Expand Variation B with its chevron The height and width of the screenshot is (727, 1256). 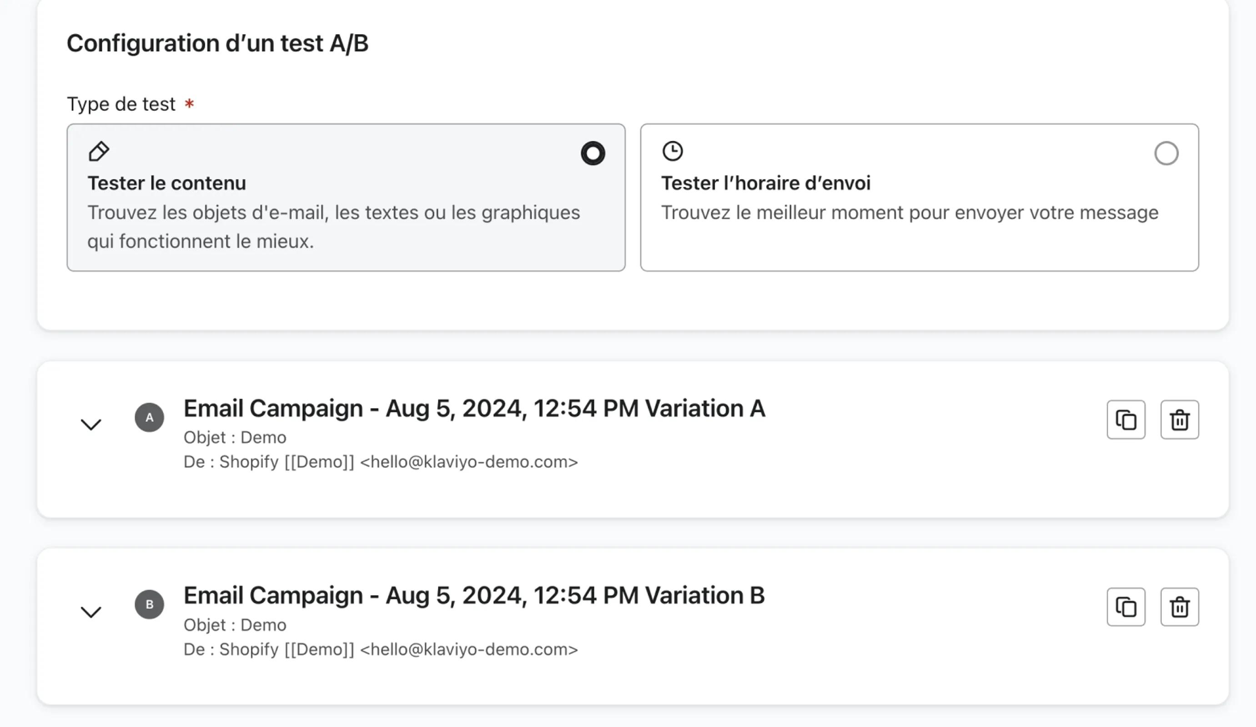click(x=90, y=612)
